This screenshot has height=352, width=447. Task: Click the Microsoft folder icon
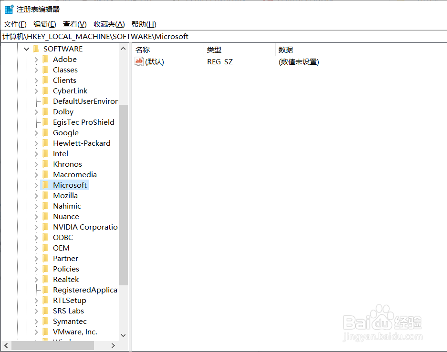pyautogui.click(x=45, y=185)
